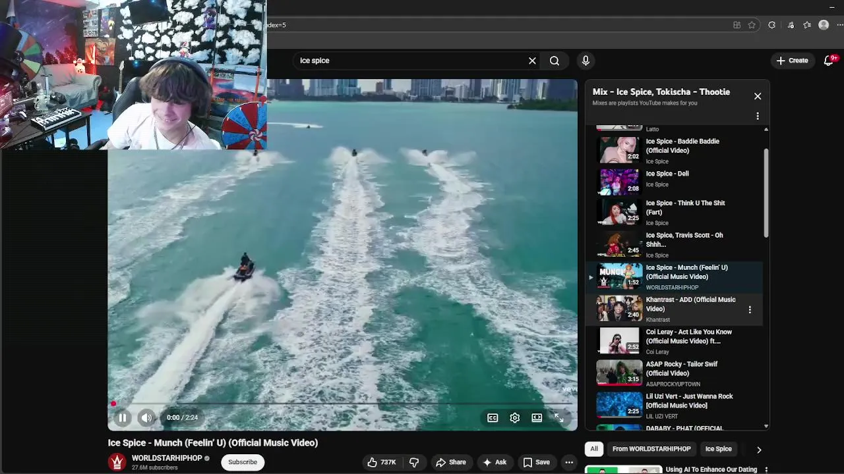Click the browser address bar app icon
Screen dimensions: 844x474
(737, 25)
